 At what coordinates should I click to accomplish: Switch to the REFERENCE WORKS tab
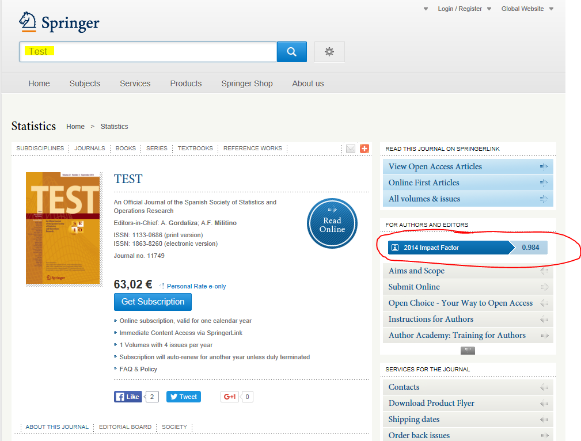coord(253,148)
